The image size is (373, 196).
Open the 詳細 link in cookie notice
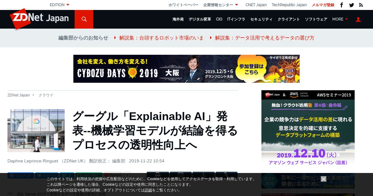point(148,190)
